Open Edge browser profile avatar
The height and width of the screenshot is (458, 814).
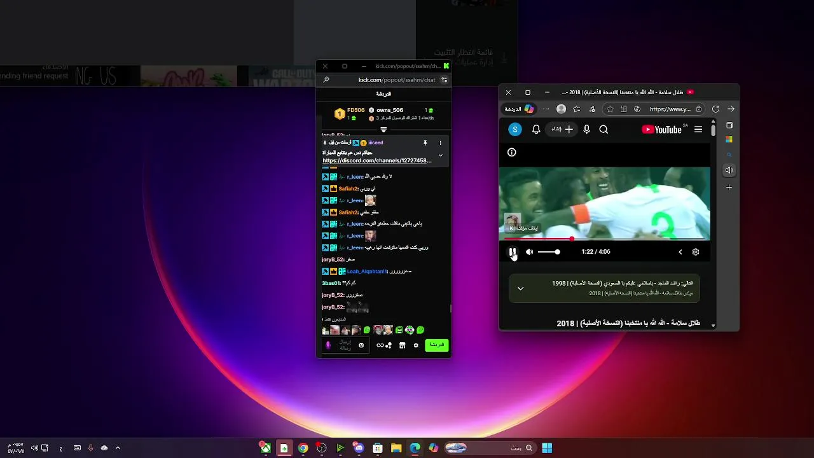click(561, 109)
